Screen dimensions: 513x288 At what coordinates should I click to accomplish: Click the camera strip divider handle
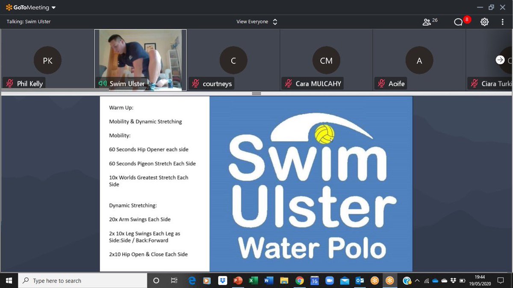pos(256,93)
